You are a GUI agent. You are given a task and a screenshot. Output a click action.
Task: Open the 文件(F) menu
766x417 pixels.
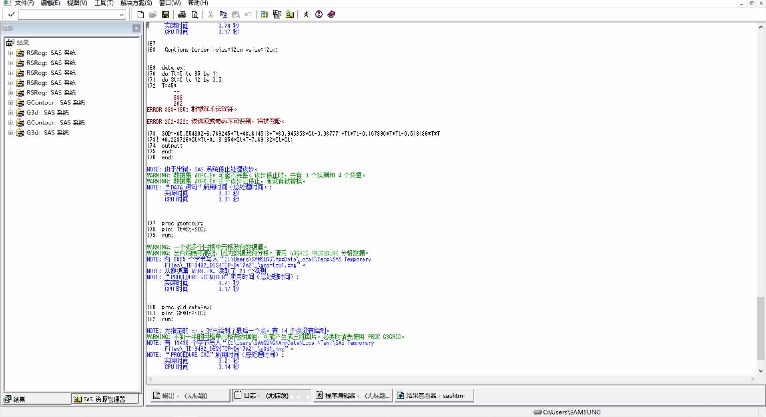tap(24, 3)
